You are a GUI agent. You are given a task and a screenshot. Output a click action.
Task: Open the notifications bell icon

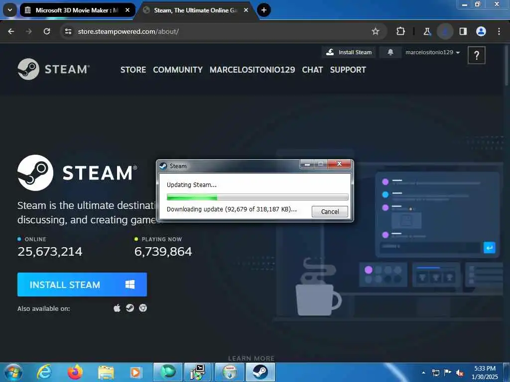390,52
